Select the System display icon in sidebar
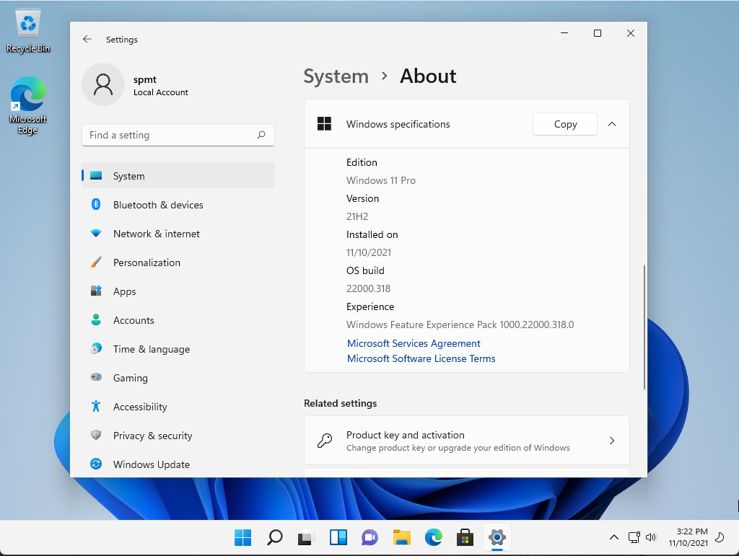Image resolution: width=739 pixels, height=556 pixels. click(96, 176)
